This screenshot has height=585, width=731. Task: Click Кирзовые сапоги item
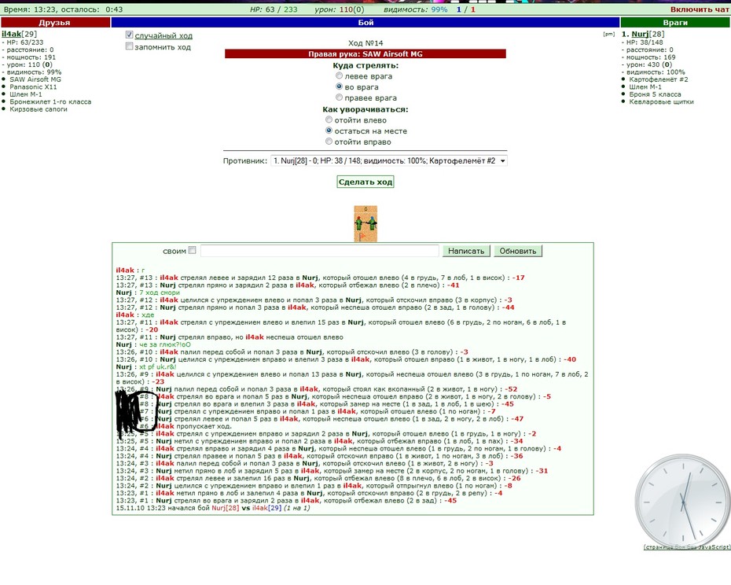tap(39, 109)
